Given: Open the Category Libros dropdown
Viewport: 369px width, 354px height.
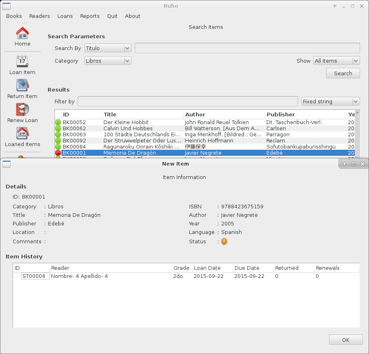Looking at the screenshot, I should tap(108, 61).
